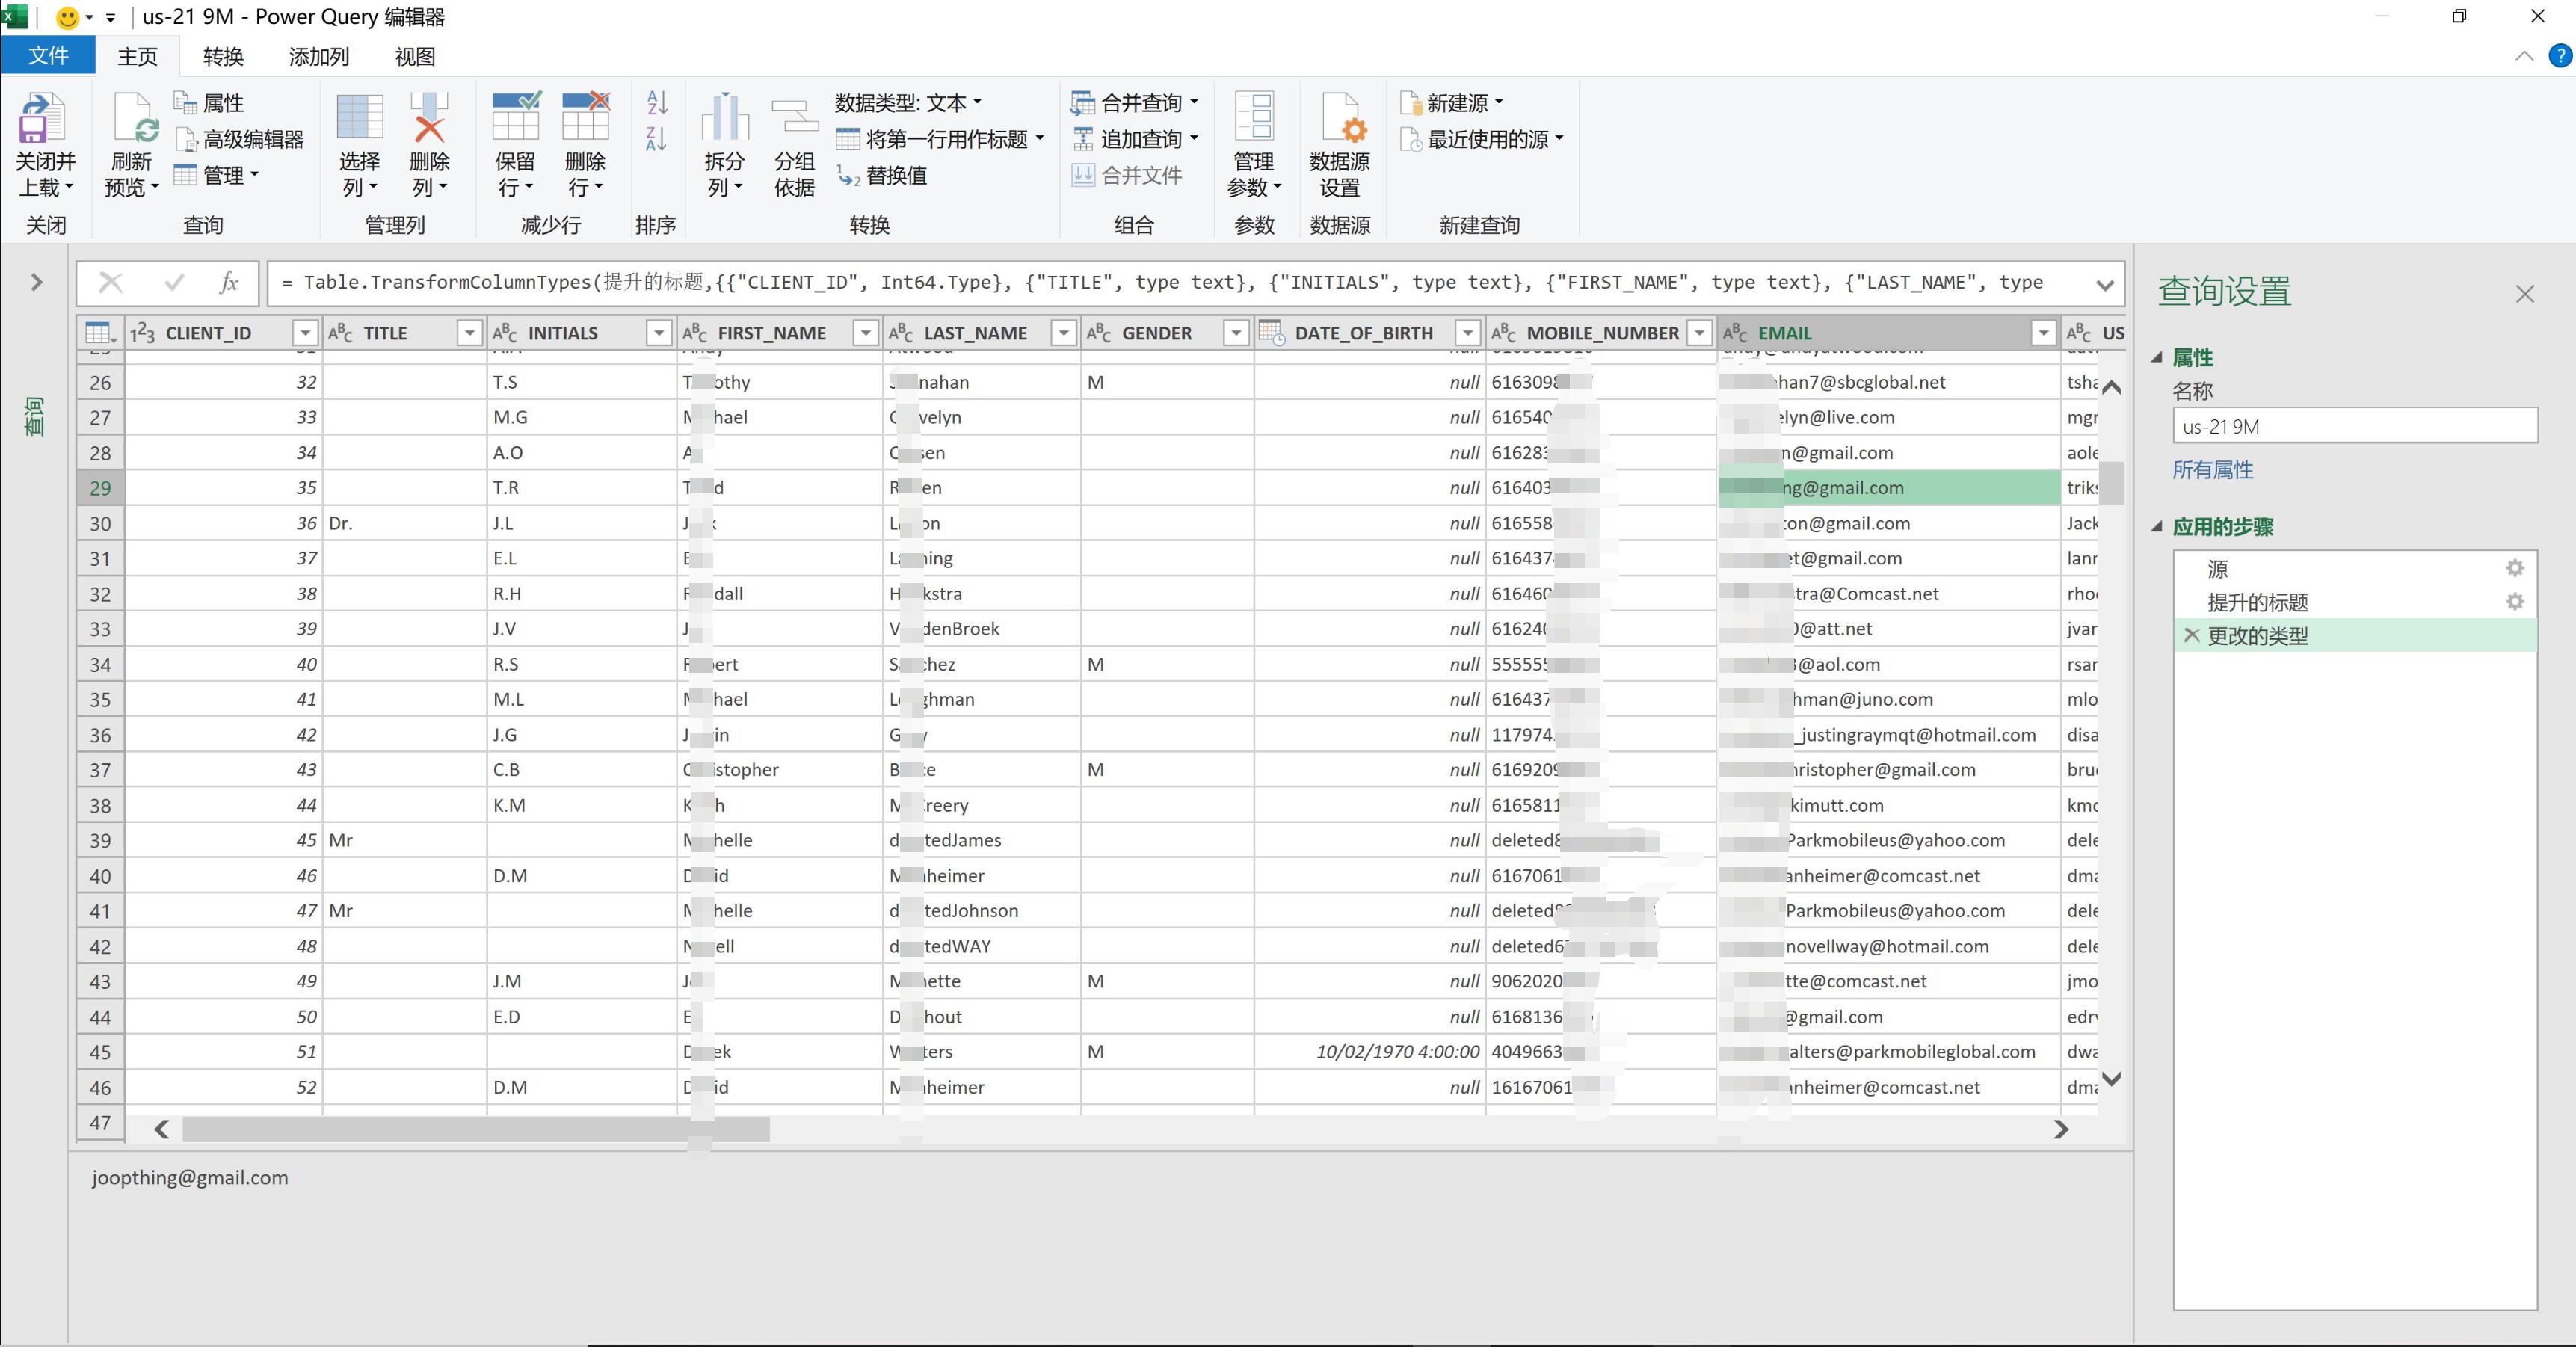Expand the Queries navigation pane
This screenshot has width=2576, height=1347.
[x=37, y=283]
